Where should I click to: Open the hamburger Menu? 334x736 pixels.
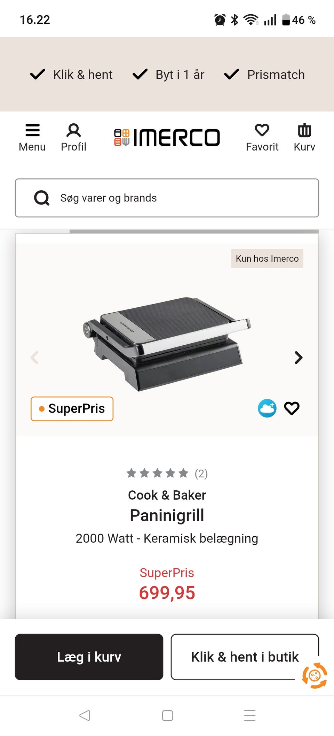coord(32,138)
